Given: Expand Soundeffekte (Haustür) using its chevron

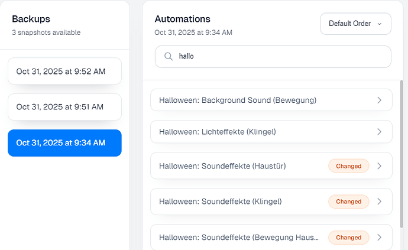Looking at the screenshot, I should pos(380,166).
